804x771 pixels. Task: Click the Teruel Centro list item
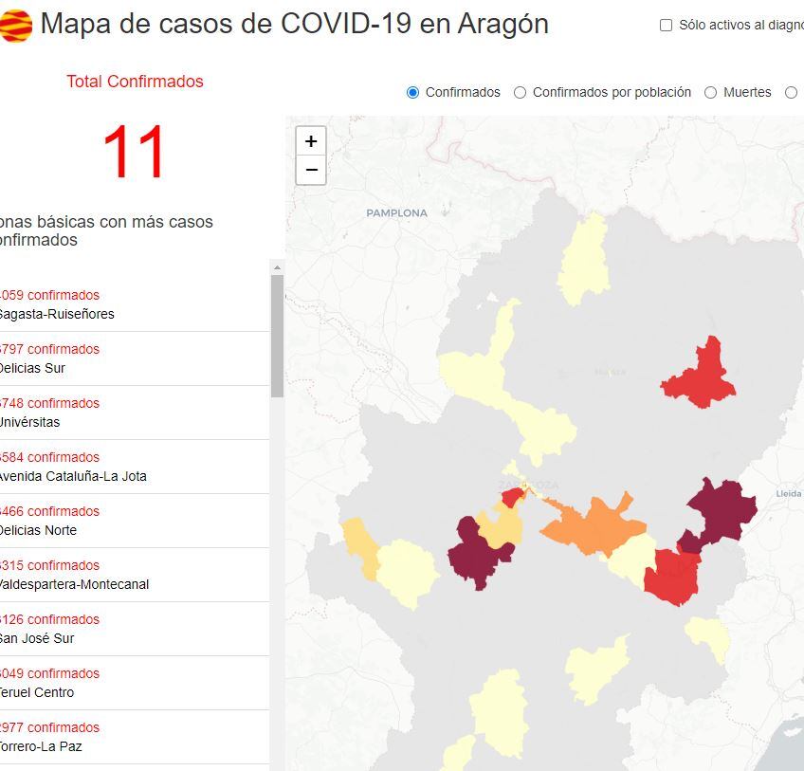38,692
